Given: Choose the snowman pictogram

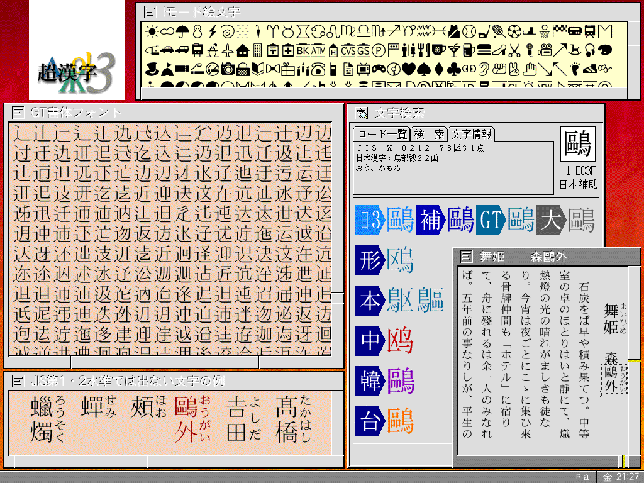Looking at the screenshot, I should (197, 31).
